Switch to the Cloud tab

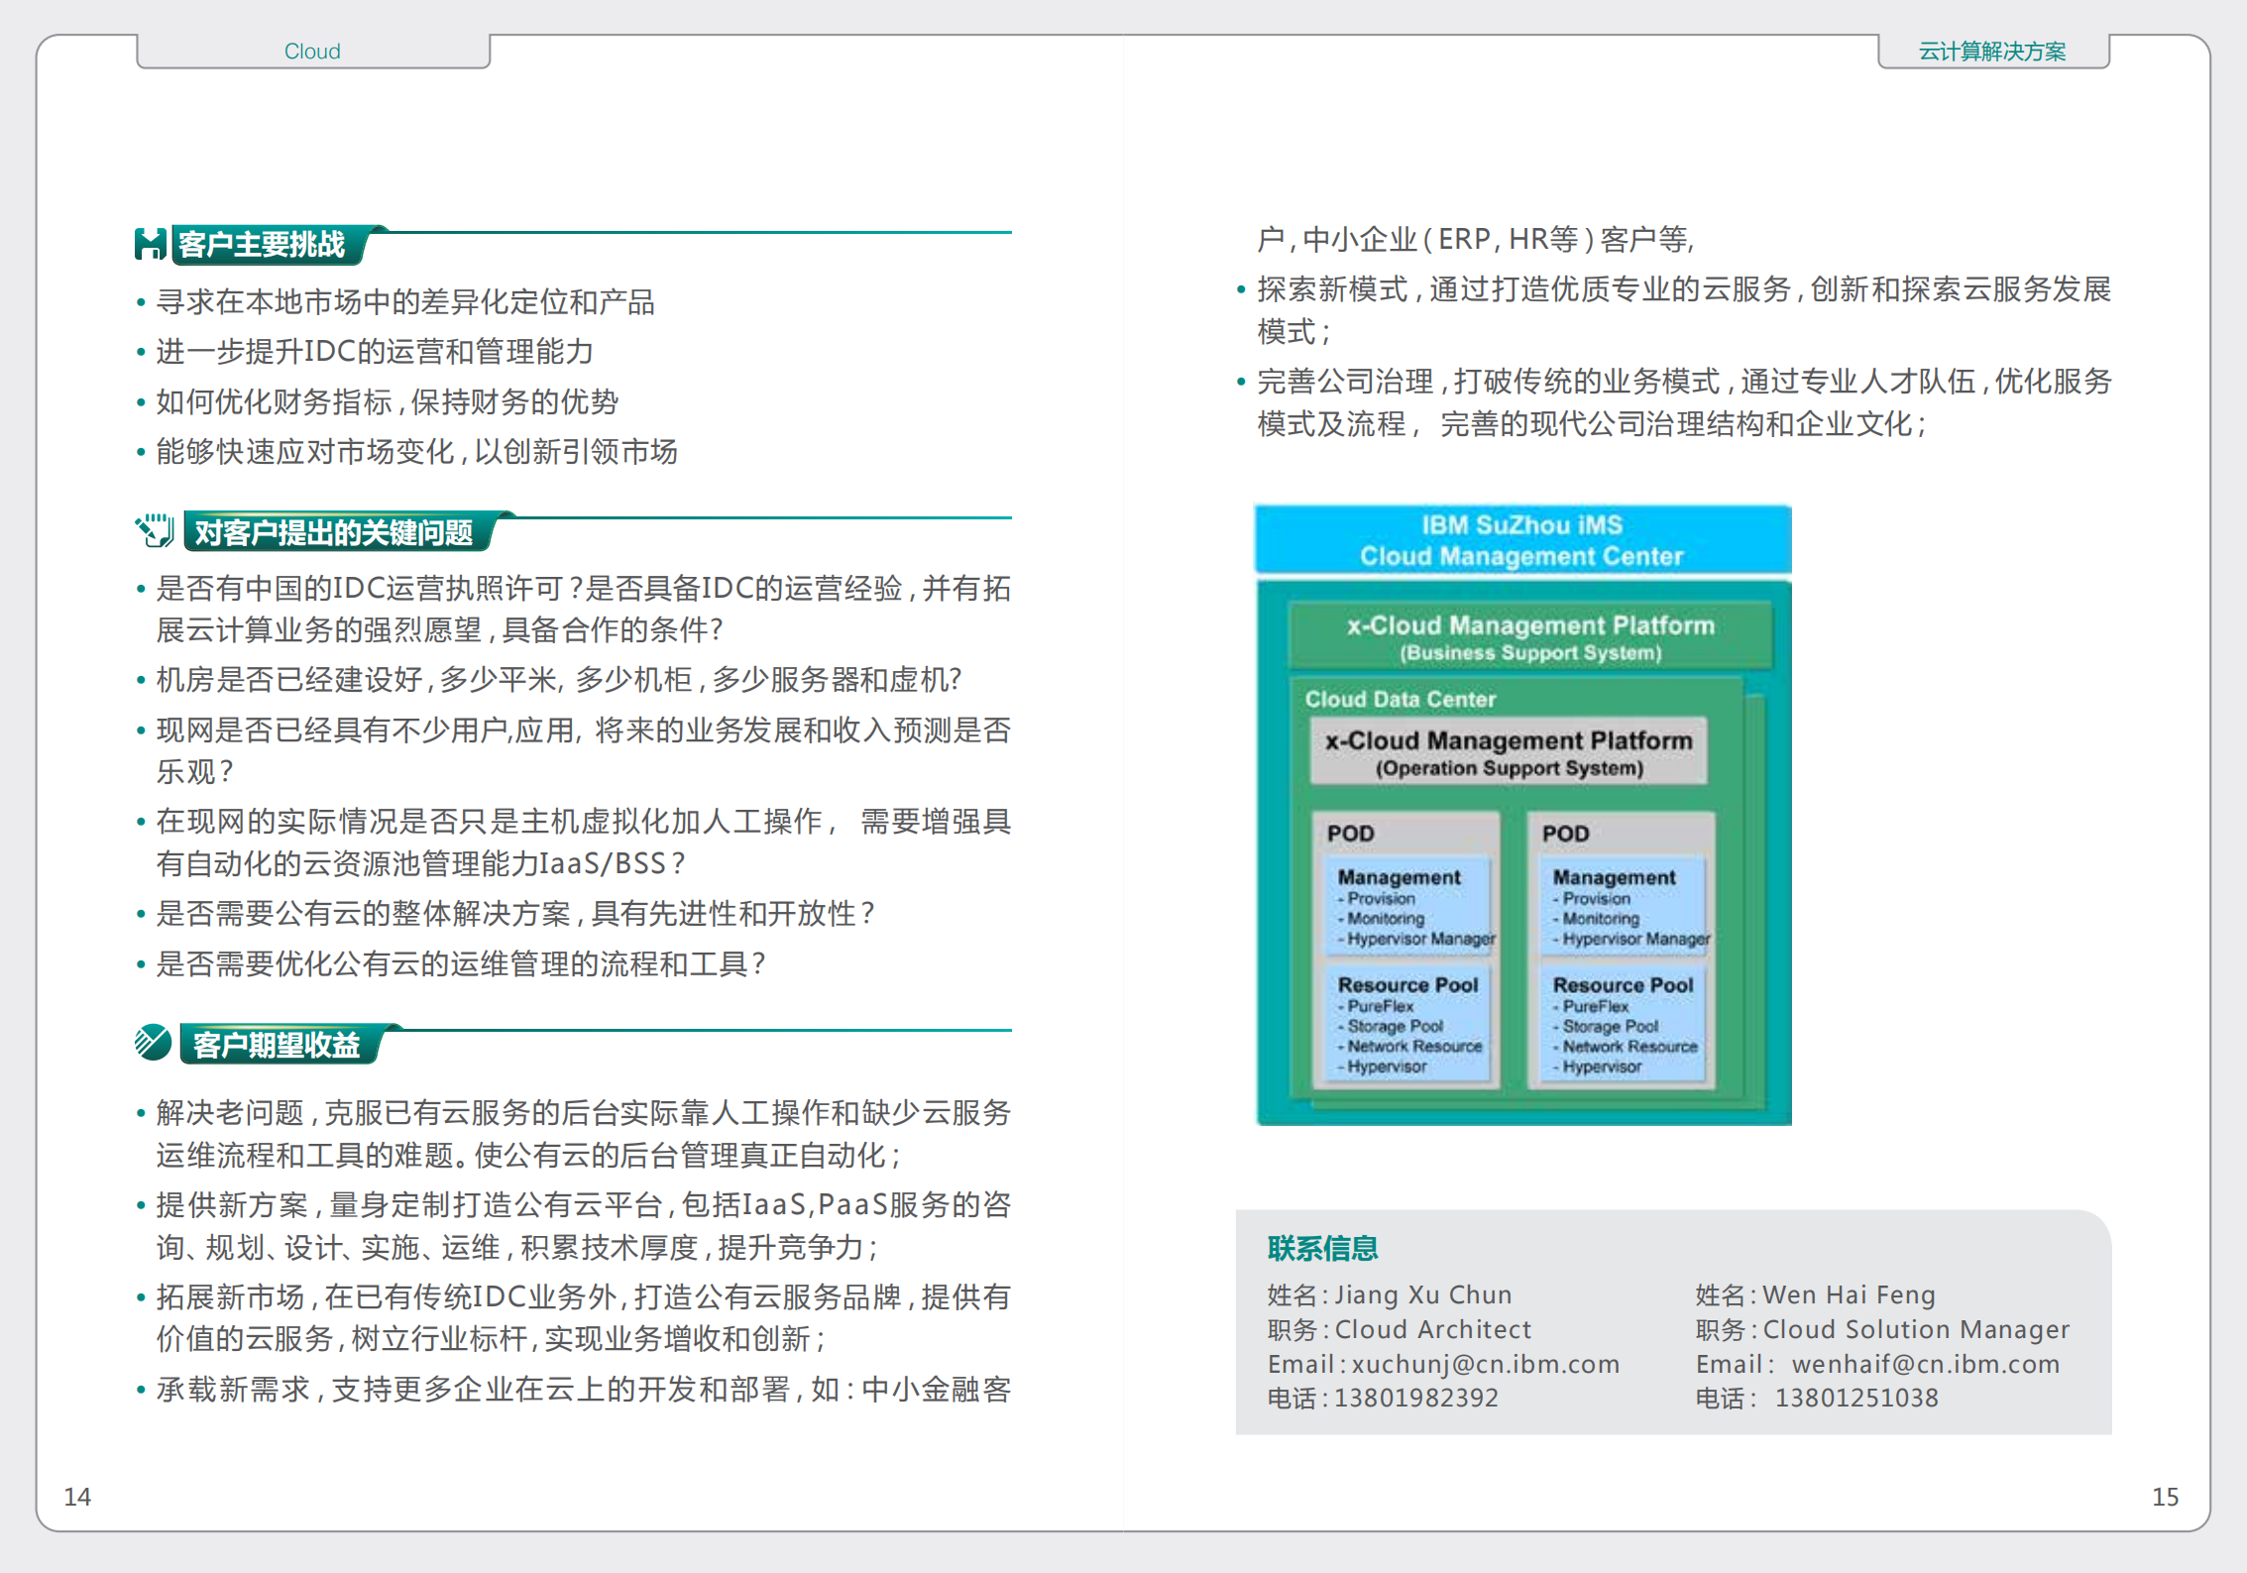312,50
